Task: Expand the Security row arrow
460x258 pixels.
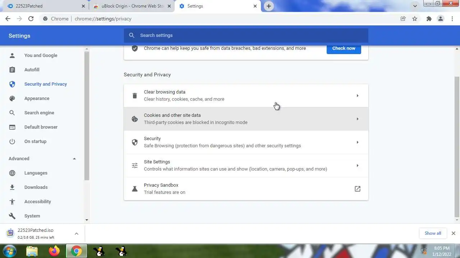Action: 358,142
